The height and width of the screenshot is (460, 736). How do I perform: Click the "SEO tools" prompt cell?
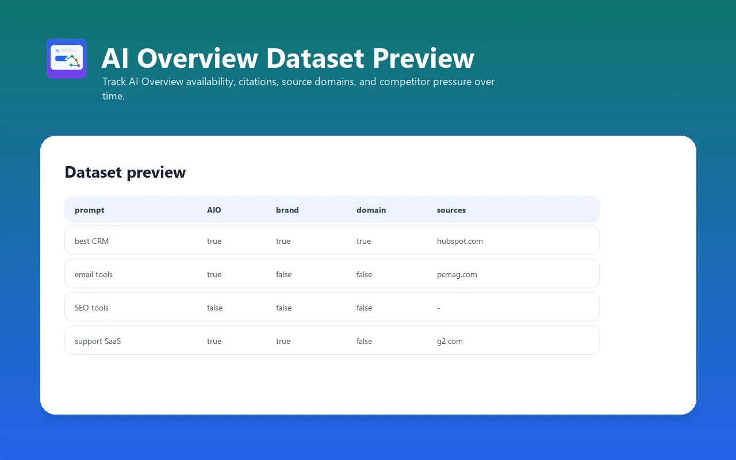tap(92, 308)
